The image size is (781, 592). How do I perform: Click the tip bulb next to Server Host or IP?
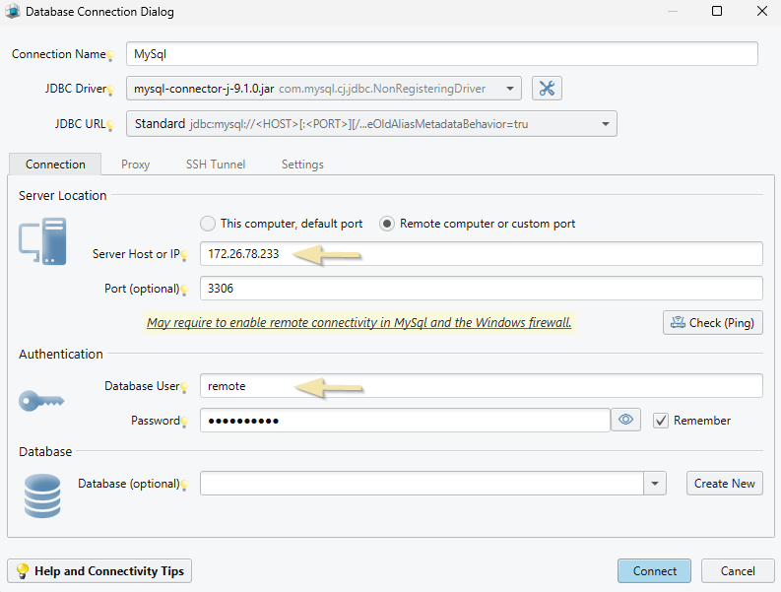point(184,255)
